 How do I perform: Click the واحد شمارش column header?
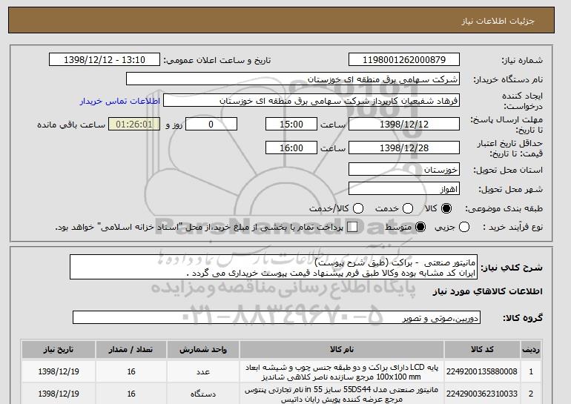click(x=203, y=349)
